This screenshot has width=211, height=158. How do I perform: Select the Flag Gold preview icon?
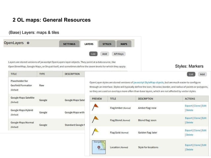(x=95, y=132)
